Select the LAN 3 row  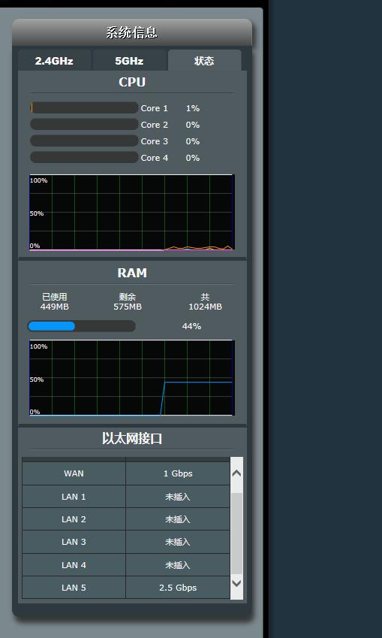(126, 542)
